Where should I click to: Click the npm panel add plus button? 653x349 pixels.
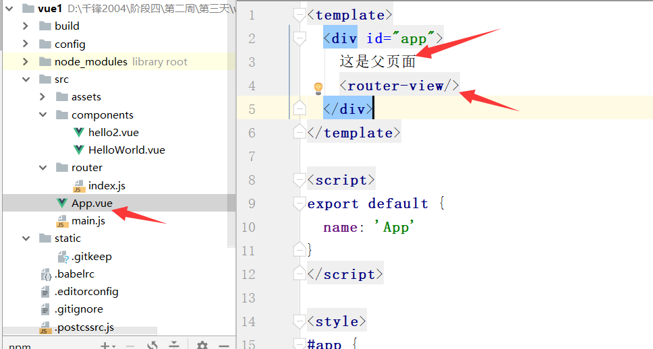coord(105,345)
